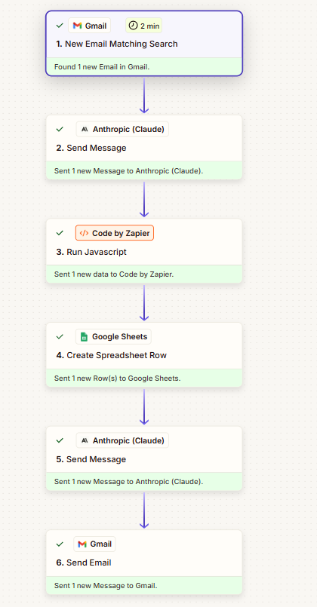This screenshot has height=607, width=317.
Task: Click the status bar under step 2 Send Message
Action: coord(144,170)
